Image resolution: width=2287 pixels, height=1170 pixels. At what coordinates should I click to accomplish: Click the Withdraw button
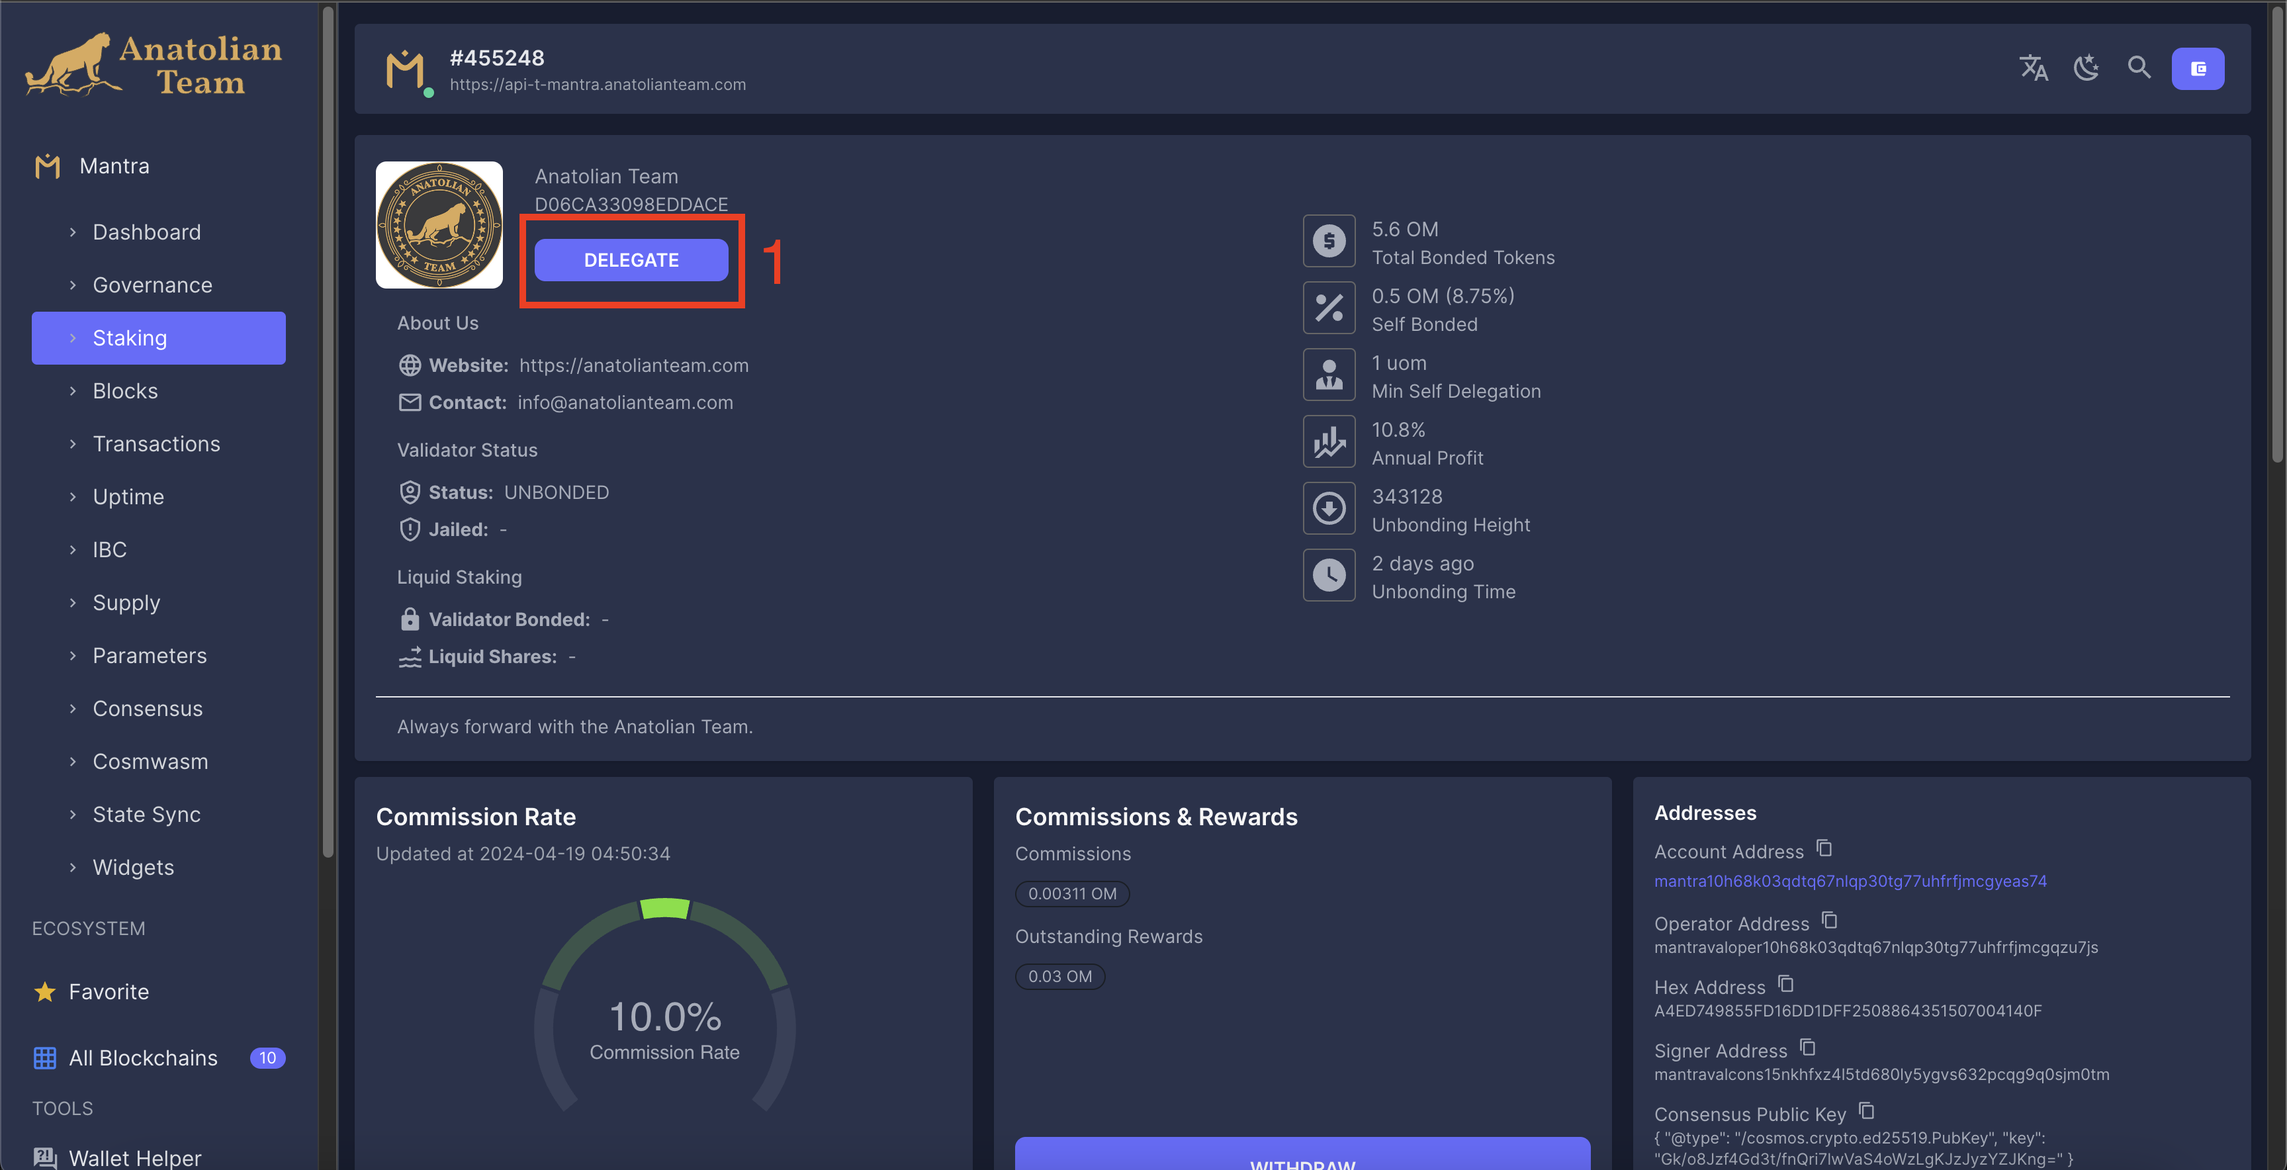[x=1302, y=1154]
